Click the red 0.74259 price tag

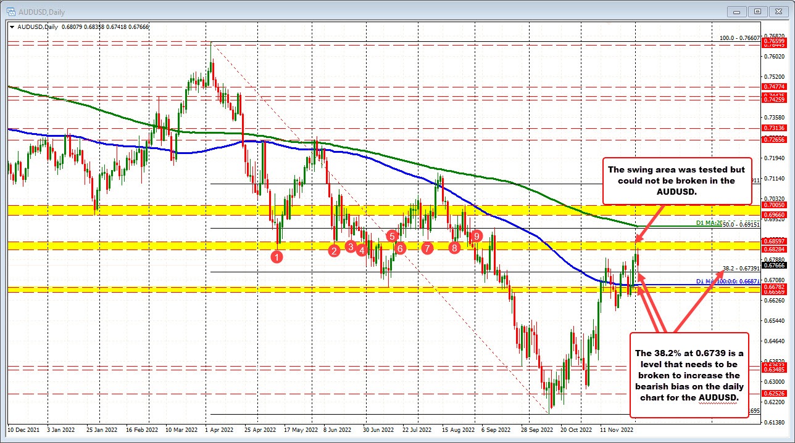click(773, 99)
